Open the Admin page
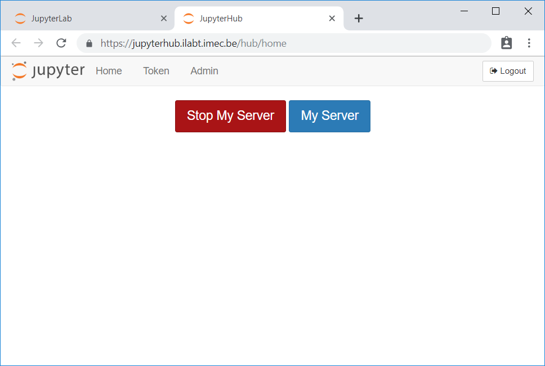Screen dimensions: 545x366 pyautogui.click(x=204, y=71)
